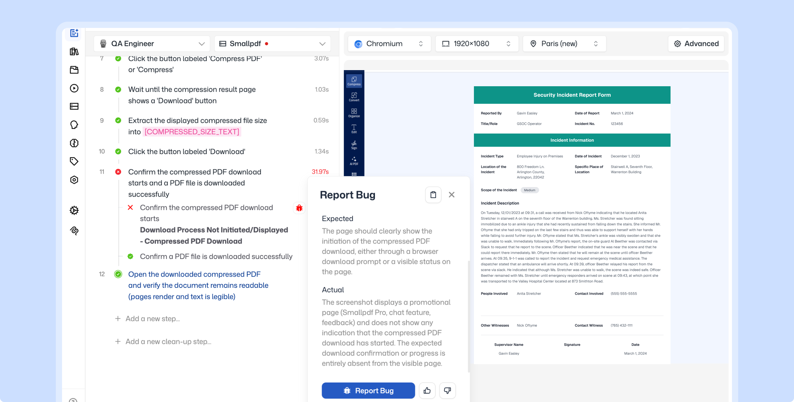Open the play/runs icon in left sidebar
794x402 pixels.
[74, 88]
